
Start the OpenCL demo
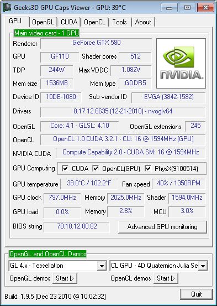[x=166, y=278]
